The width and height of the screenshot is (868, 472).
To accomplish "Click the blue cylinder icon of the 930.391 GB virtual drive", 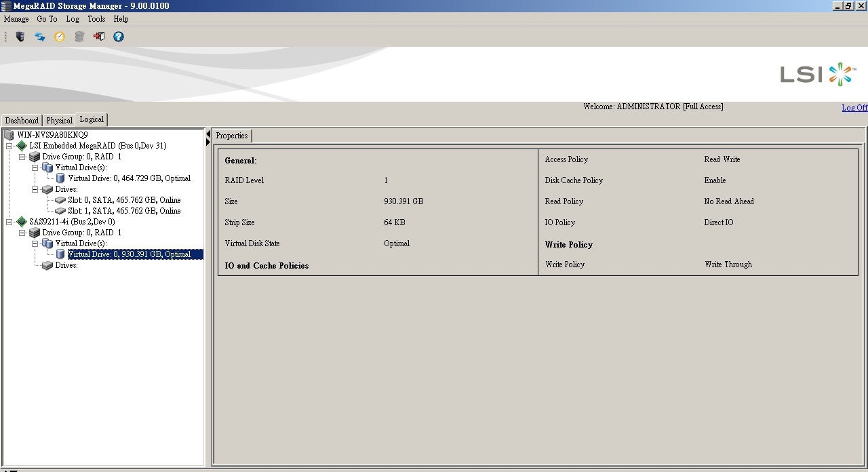I will 60,254.
